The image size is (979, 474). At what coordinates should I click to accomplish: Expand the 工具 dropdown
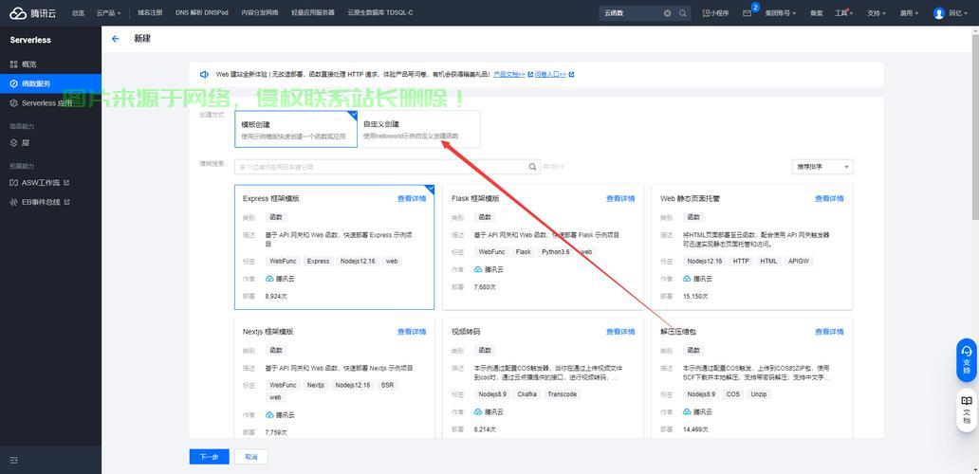coord(843,13)
